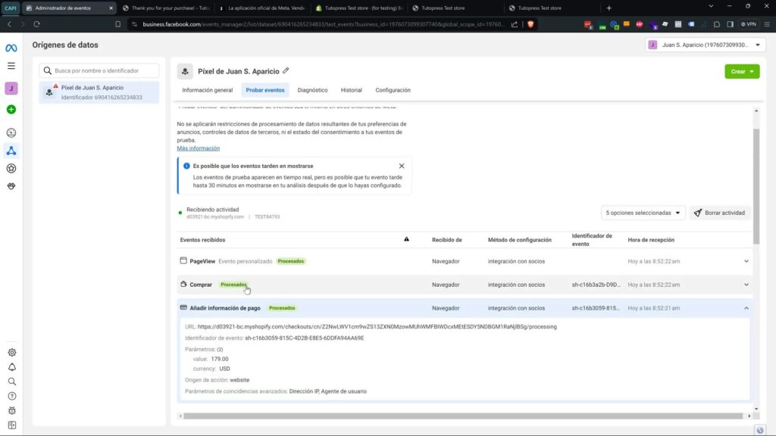Click the bug report icon
776x436 pixels.
coord(12,410)
